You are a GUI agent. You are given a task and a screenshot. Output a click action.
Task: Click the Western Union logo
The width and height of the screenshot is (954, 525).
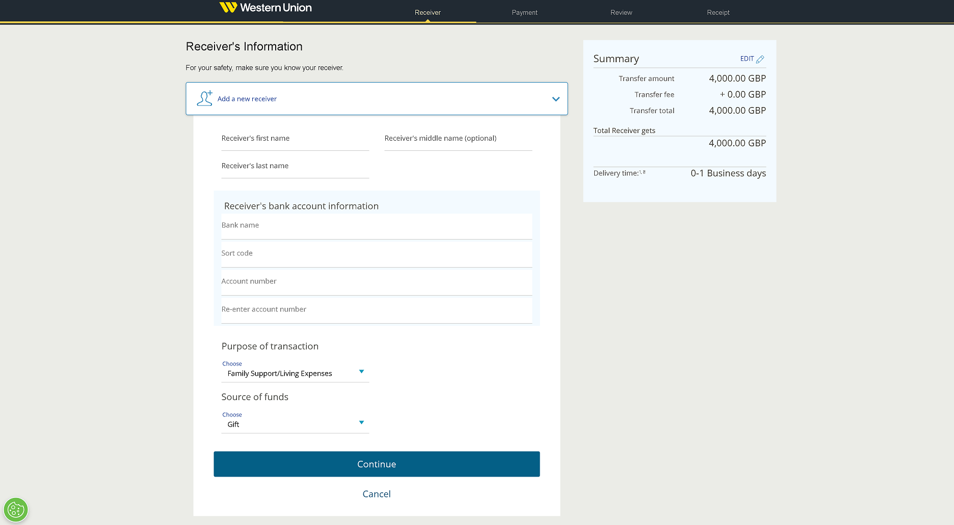[265, 8]
